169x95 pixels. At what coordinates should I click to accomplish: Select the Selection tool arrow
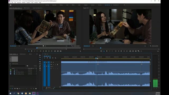40,55
